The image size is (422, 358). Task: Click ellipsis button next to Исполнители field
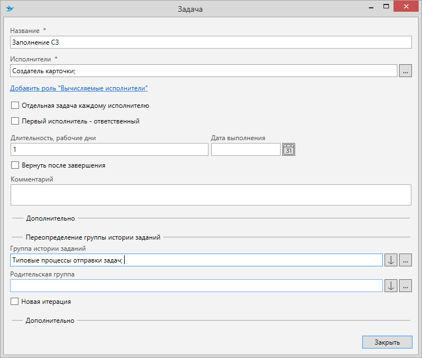point(405,71)
